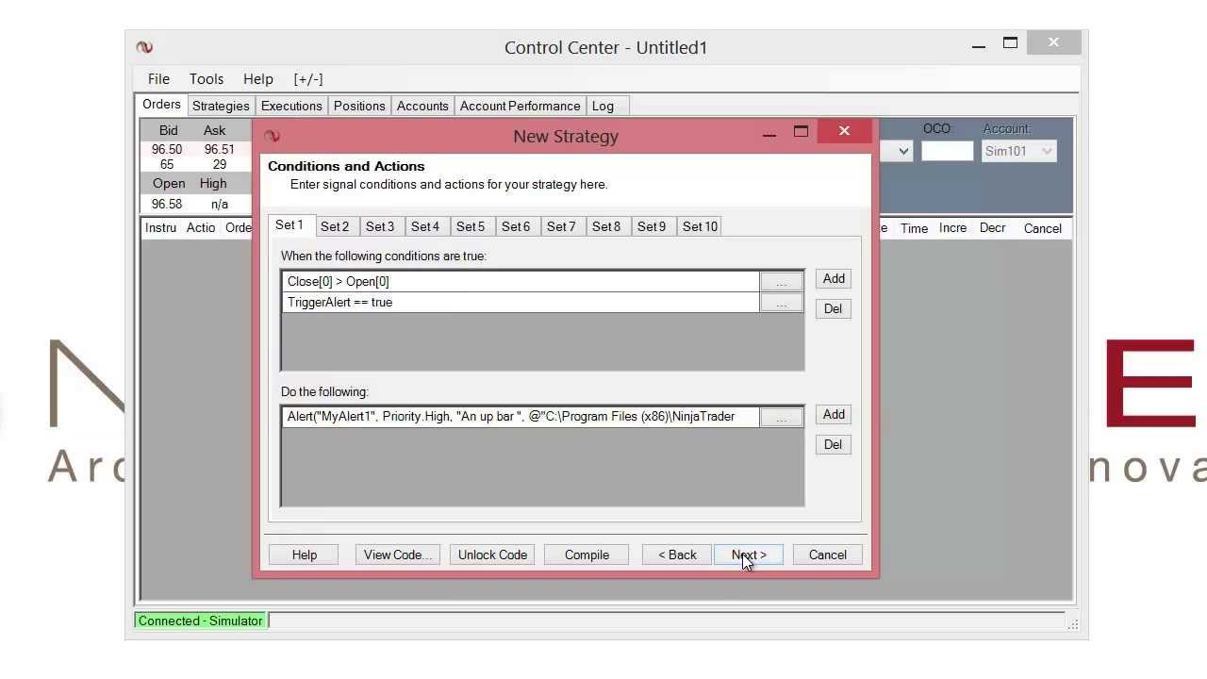Viewport: 1207px width, 679px height.
Task: Select the Set 7 tab
Action: 561,226
